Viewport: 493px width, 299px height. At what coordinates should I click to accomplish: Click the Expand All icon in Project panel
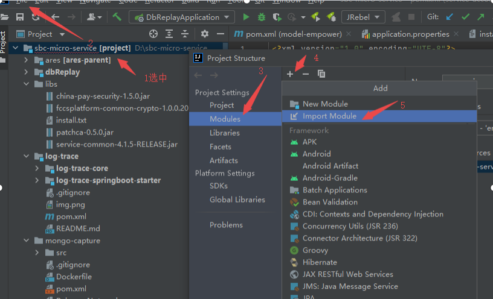[x=169, y=34]
